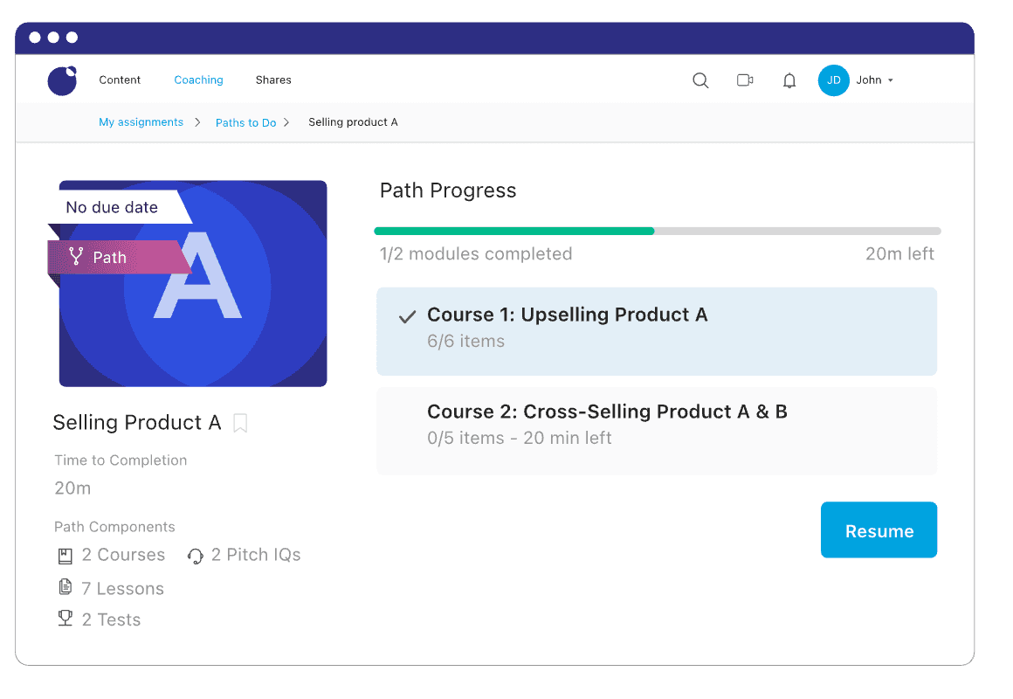This screenshot has width=1013, height=699.
Task: Bookmark the Selling Product A path
Action: pos(240,422)
